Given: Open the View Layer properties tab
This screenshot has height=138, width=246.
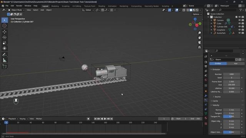Looking at the screenshot, I should tap(206, 71).
